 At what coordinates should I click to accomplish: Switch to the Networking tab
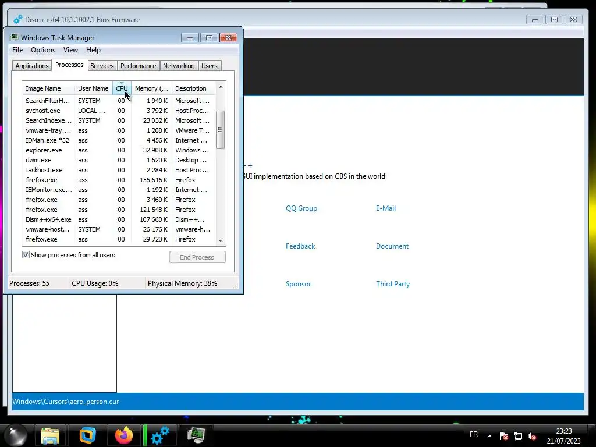click(179, 66)
